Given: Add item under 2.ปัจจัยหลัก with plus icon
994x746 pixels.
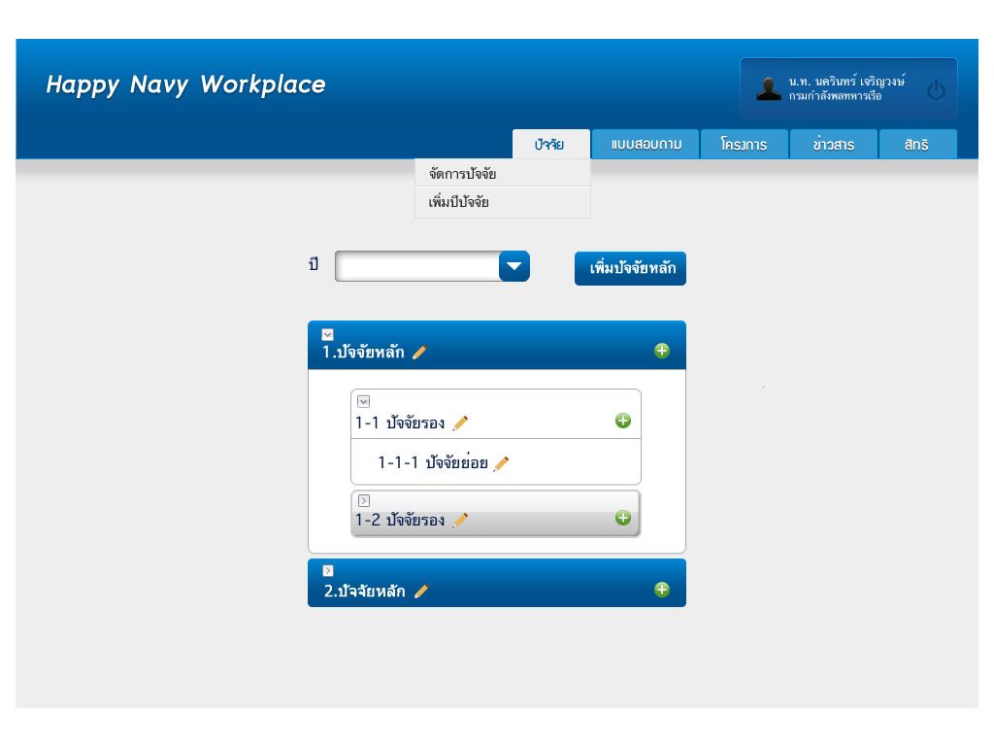Looking at the screenshot, I should [662, 589].
